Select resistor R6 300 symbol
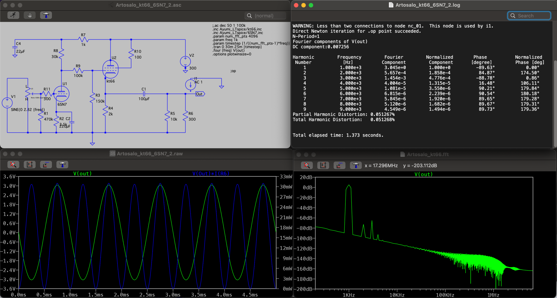Screen dimensions: 557x298 [185, 116]
